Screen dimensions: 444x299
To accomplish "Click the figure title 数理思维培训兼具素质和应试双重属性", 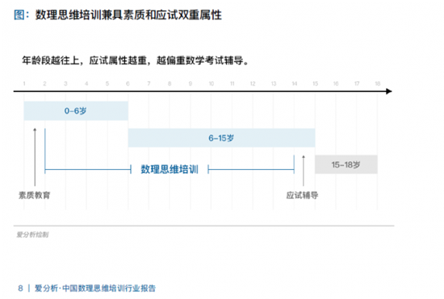I will [128, 15].
